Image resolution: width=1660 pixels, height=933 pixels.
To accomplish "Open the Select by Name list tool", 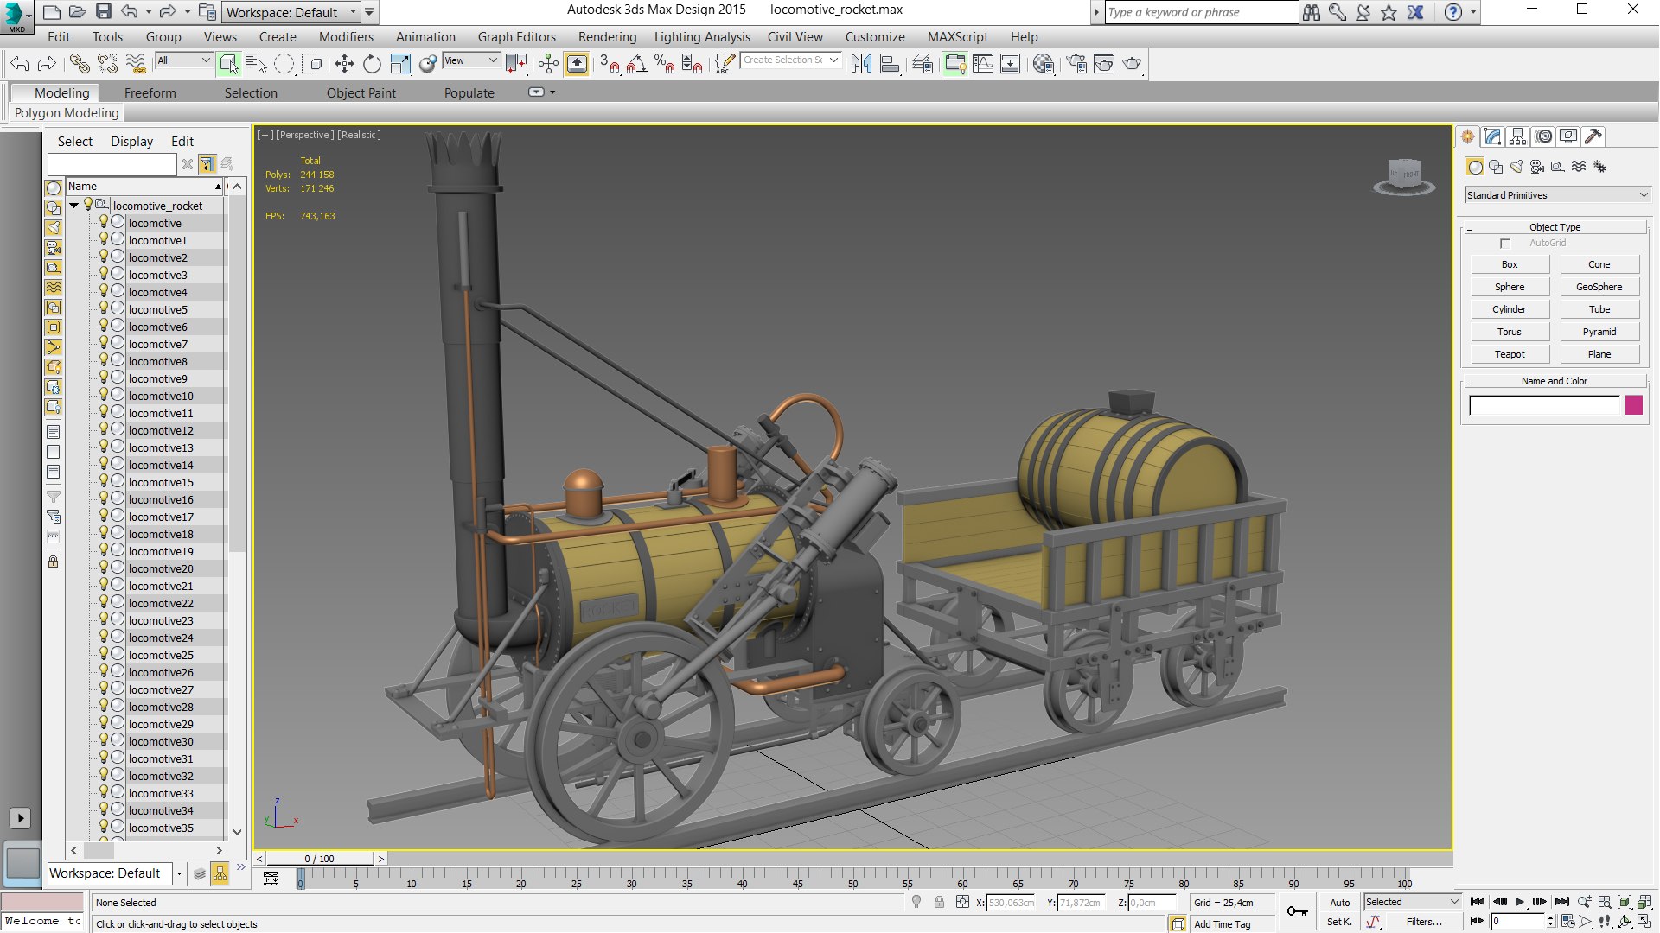I will point(256,63).
